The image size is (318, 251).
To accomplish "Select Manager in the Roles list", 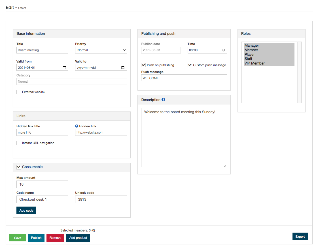I will [x=269, y=46].
